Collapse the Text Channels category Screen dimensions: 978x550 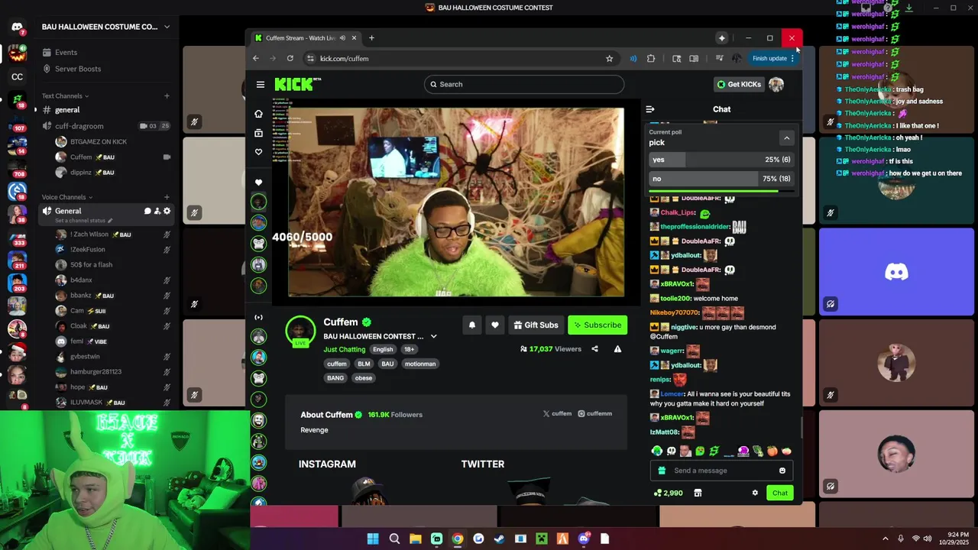[x=65, y=95]
